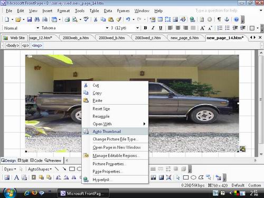Screen dimensions: 264x198
Task: Open the Undo history dropdown arrow
Action: tap(134, 20)
